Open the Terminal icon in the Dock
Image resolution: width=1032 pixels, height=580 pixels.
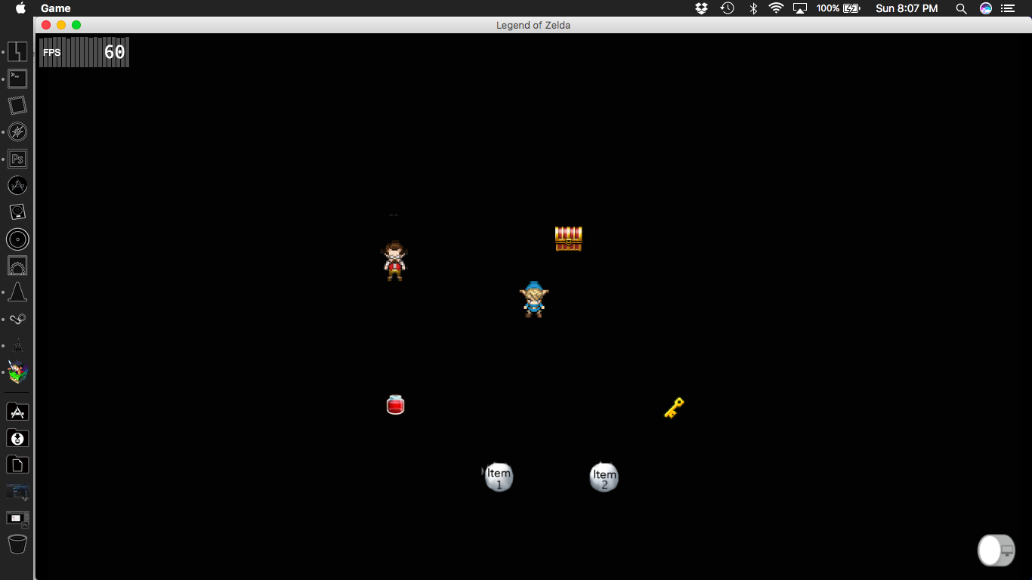(17, 79)
